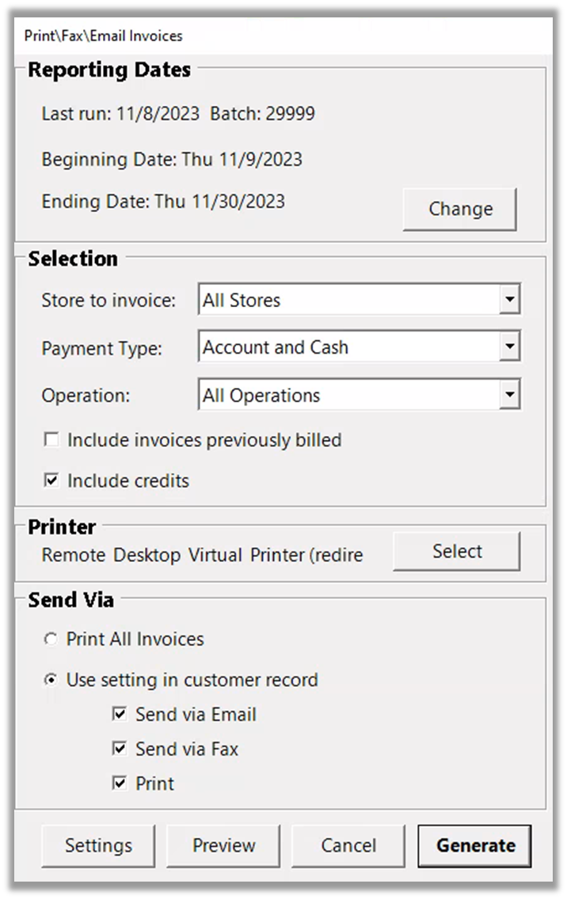Image resolution: width=567 pixels, height=899 pixels.
Task: Click the Beginning Date text
Action: coord(172,159)
